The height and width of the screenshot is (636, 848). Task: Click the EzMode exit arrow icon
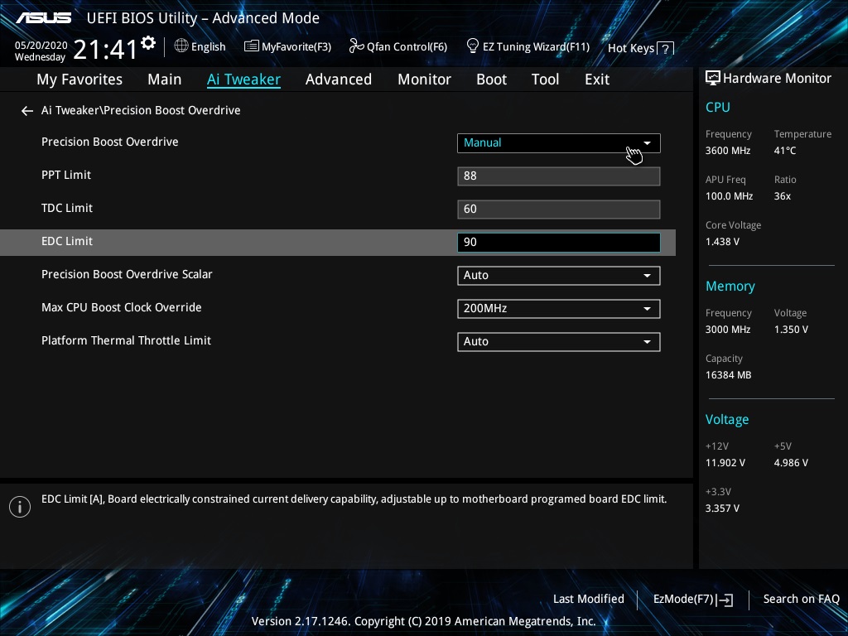click(x=725, y=600)
